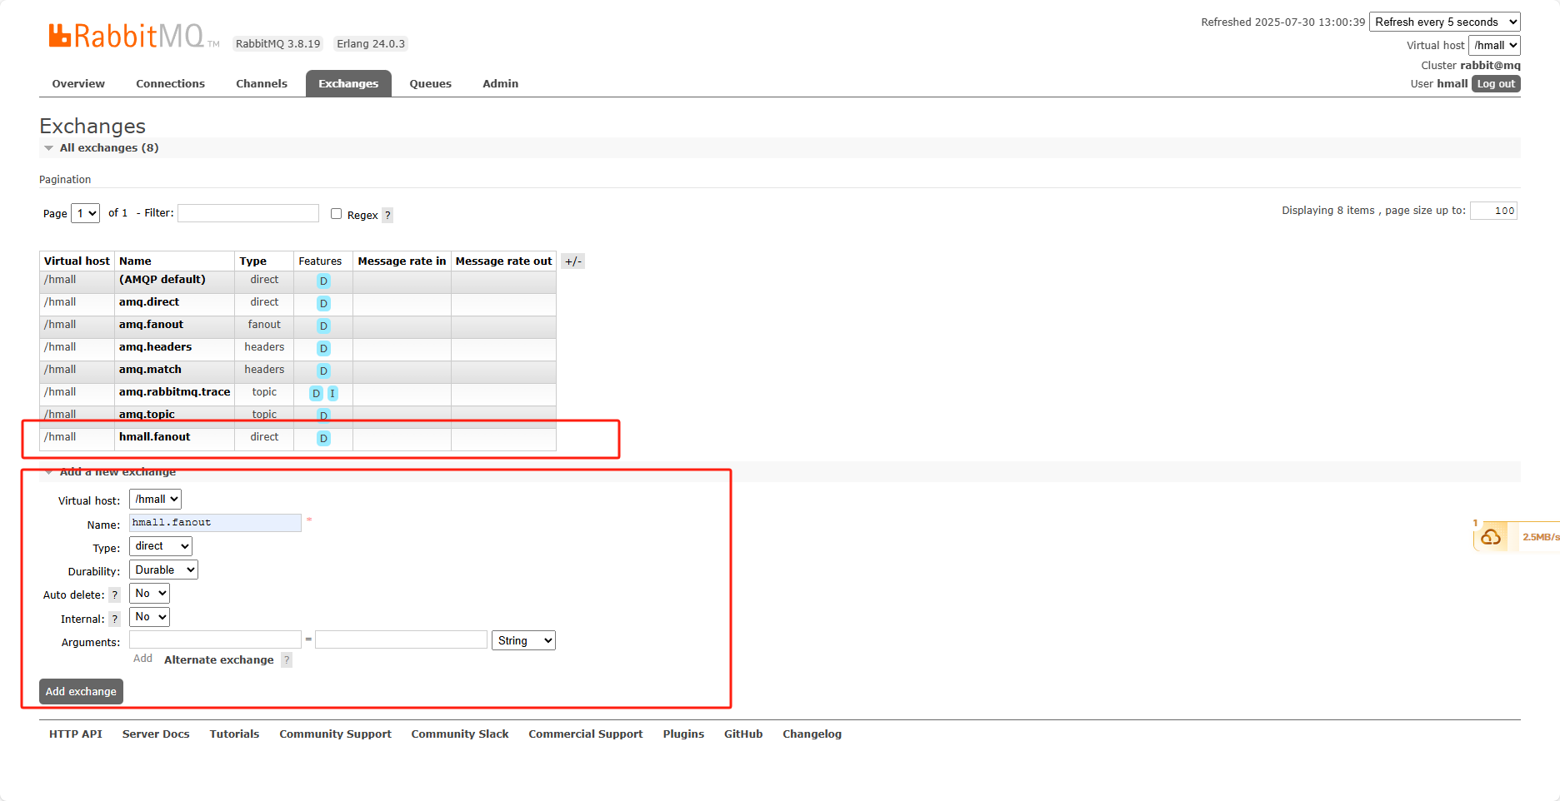1560x801 pixels.
Task: Click the D badge for amq.rabbitmq.trace
Action: (316, 393)
